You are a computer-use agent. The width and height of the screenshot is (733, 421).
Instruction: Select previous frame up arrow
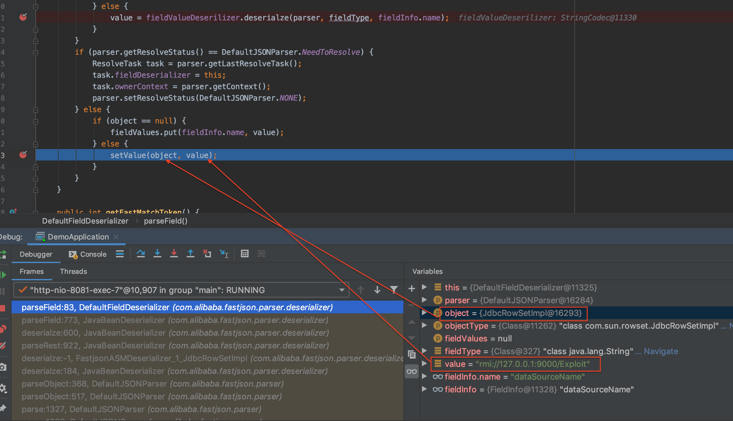(361, 290)
